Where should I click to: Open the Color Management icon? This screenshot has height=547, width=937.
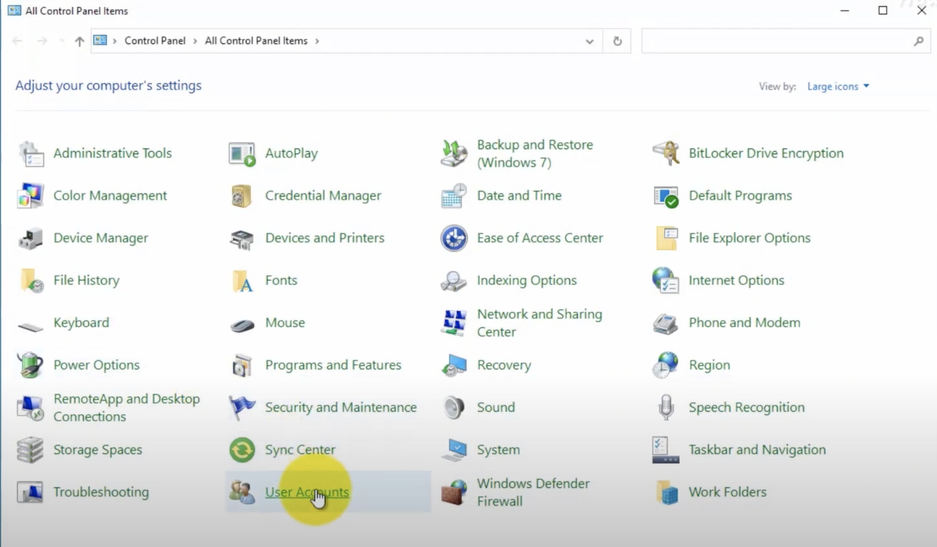31,196
